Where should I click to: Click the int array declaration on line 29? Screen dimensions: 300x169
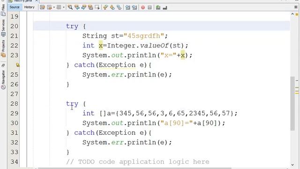tap(160, 113)
